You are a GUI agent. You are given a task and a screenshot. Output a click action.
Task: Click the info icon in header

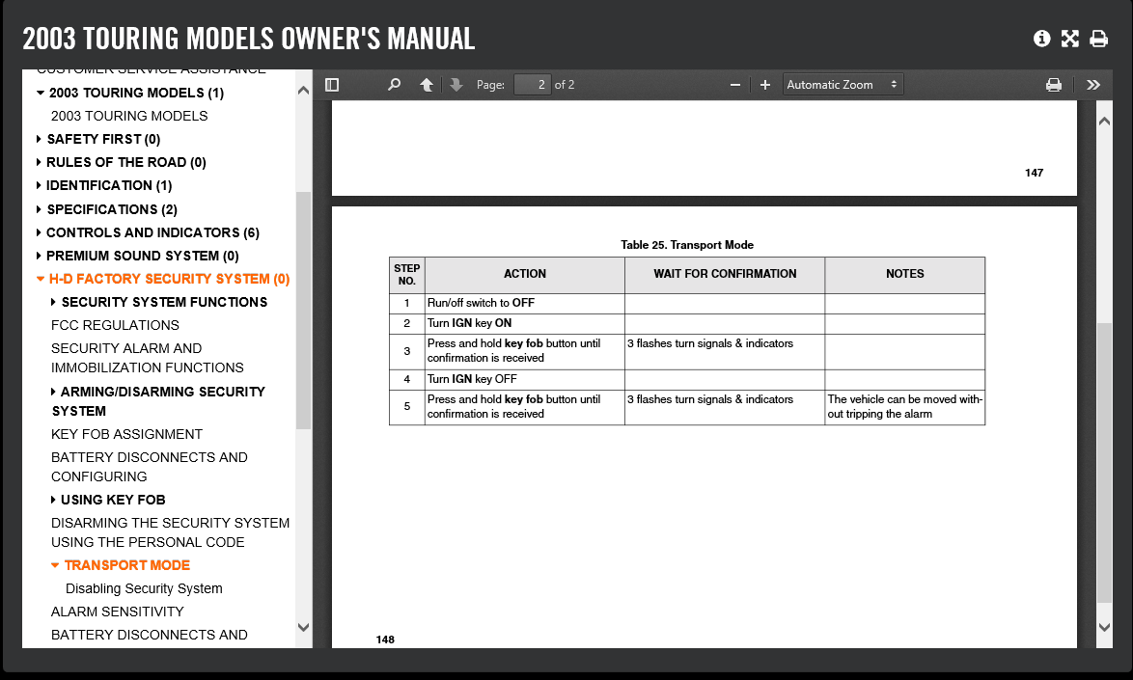point(1041,39)
